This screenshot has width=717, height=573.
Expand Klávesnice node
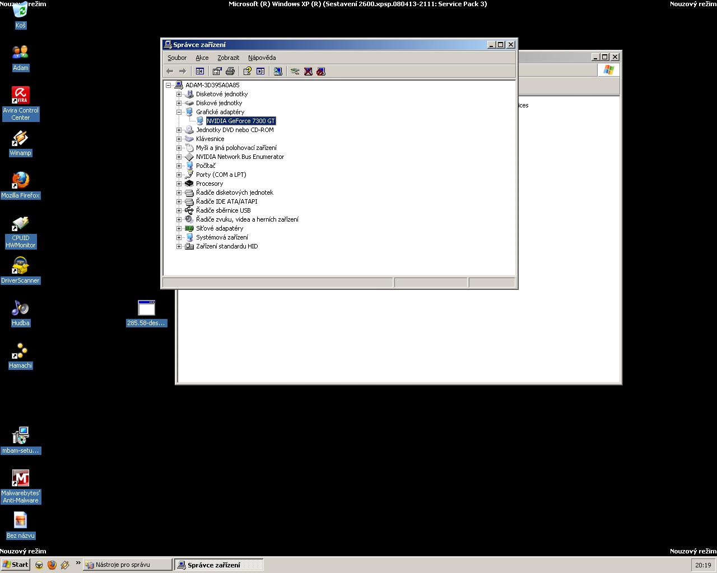[x=179, y=139]
